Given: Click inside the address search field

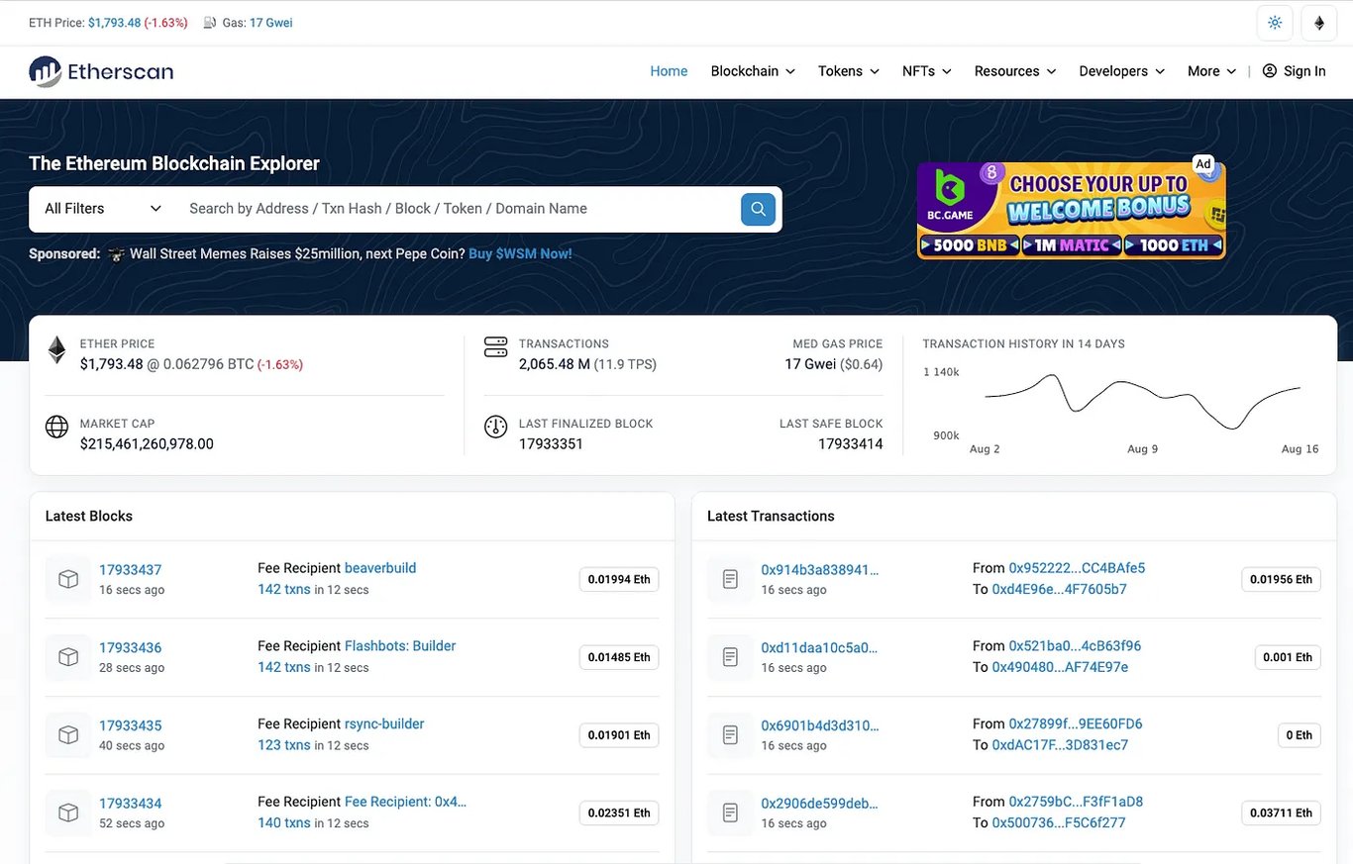Looking at the screenshot, I should pyautogui.click(x=458, y=209).
